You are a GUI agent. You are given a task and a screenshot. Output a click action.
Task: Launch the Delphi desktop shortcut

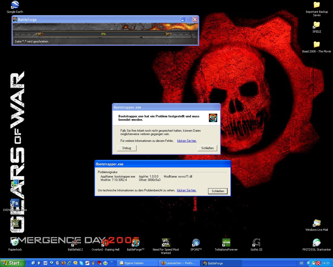pos(15,225)
